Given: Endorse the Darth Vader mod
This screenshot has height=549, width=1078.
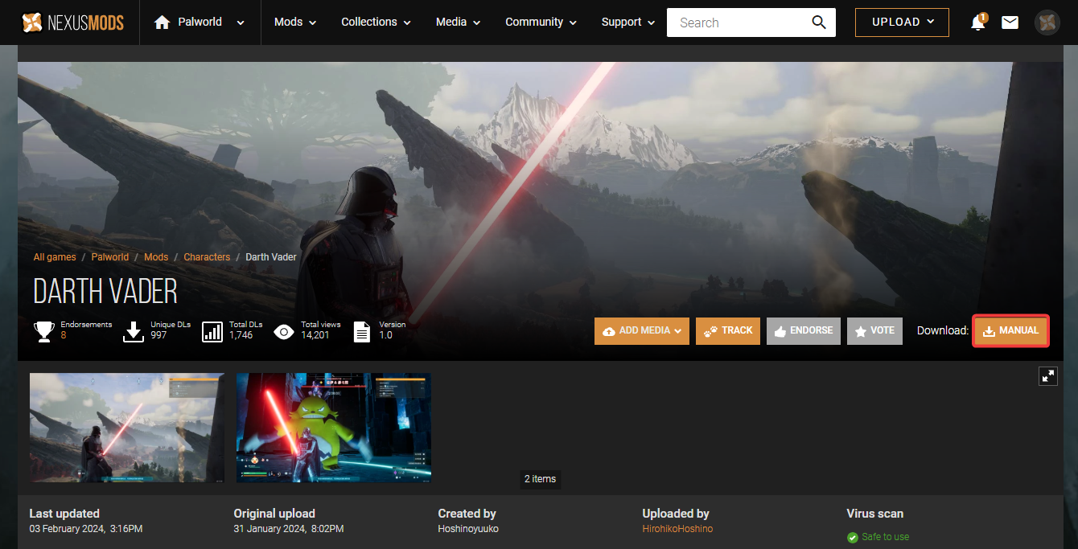Looking at the screenshot, I should [803, 330].
